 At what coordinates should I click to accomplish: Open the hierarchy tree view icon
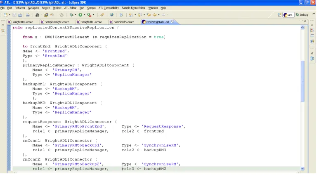312,59
